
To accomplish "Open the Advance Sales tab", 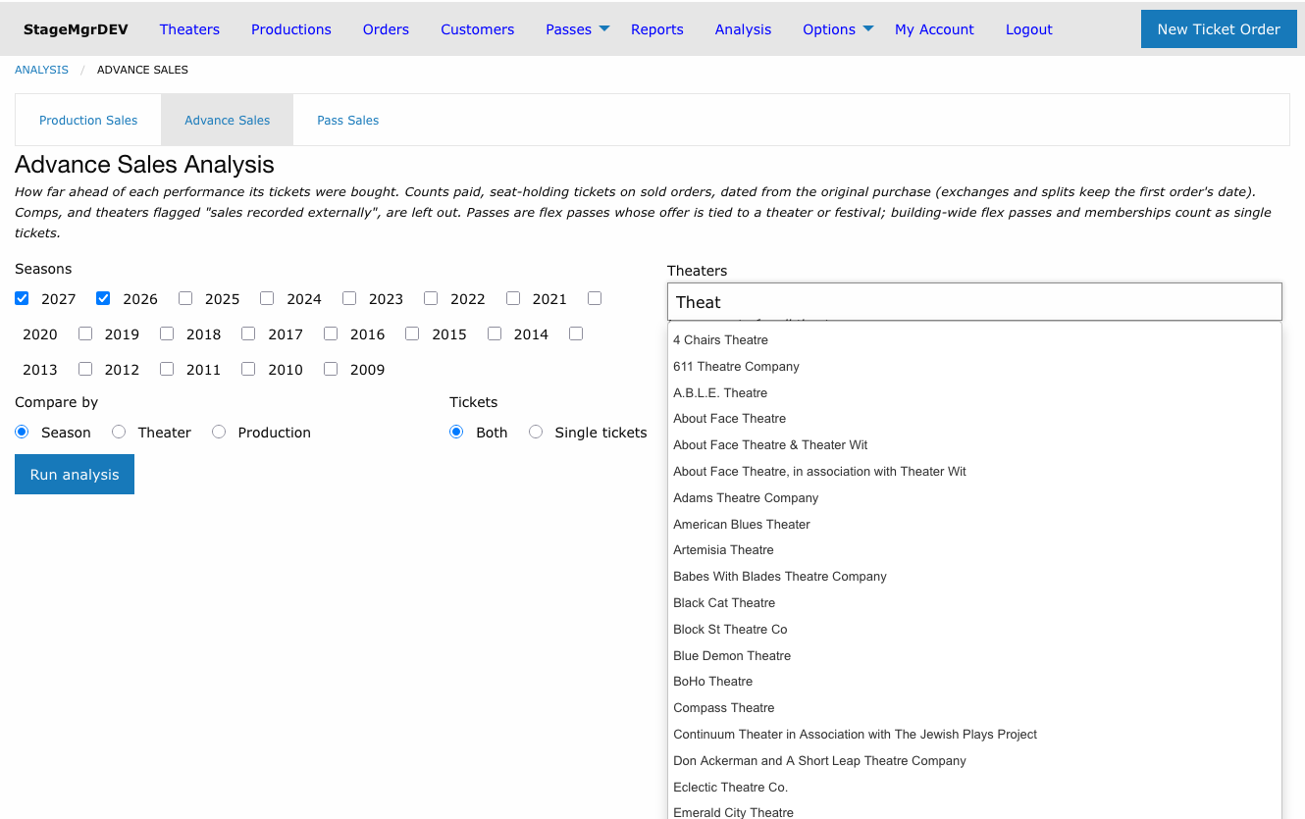I will point(228,120).
